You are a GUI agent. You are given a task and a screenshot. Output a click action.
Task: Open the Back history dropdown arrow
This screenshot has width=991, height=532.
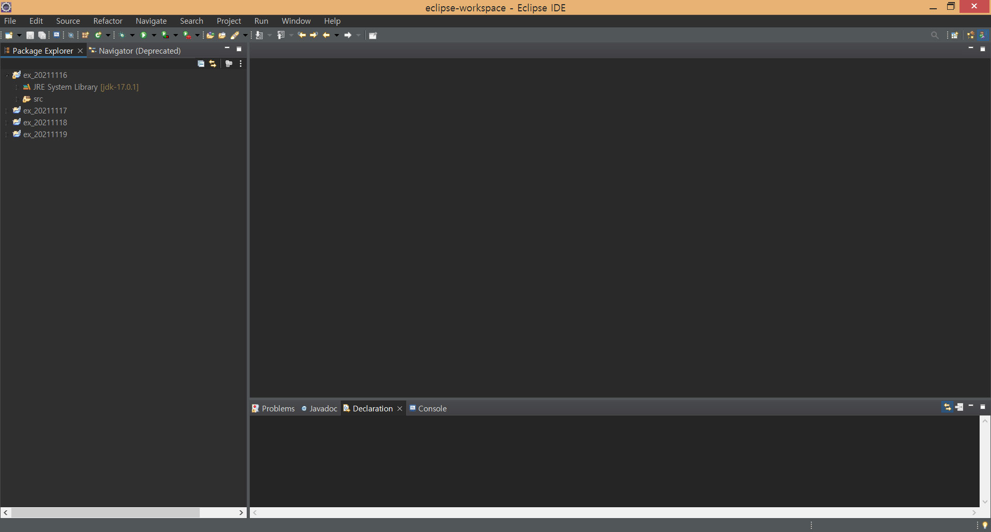pyautogui.click(x=337, y=35)
